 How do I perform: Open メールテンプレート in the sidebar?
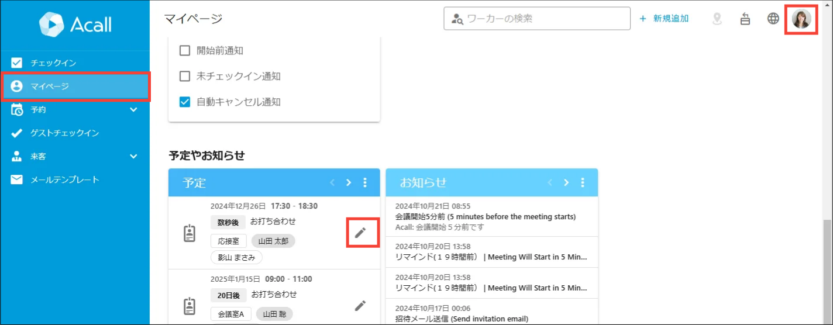pos(75,179)
